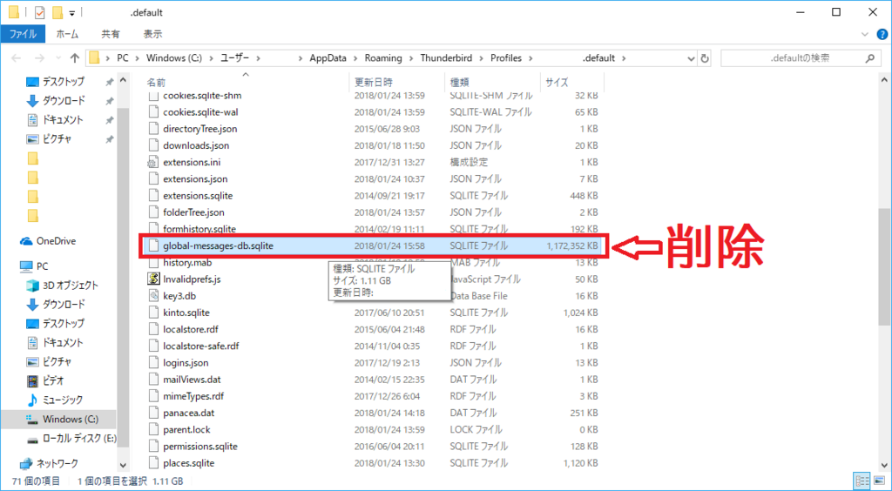Switch to the ホーム ribbon tab
Screen dimensions: 892x491
click(68, 34)
